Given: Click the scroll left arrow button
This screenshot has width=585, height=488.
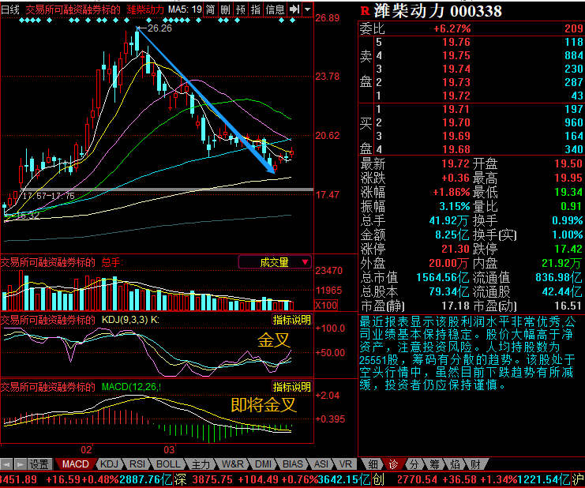Looking at the screenshot, I should click(6, 464).
